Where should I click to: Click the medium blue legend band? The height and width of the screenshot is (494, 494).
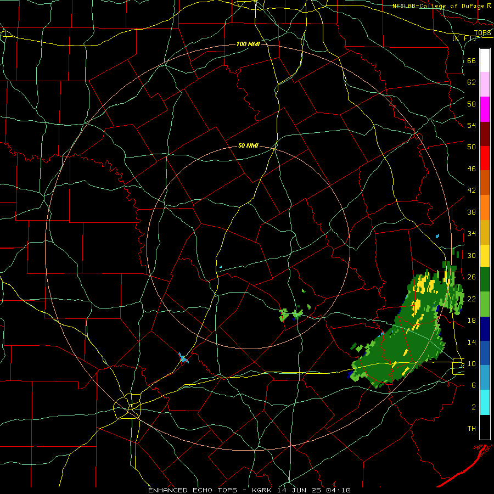[485, 353]
